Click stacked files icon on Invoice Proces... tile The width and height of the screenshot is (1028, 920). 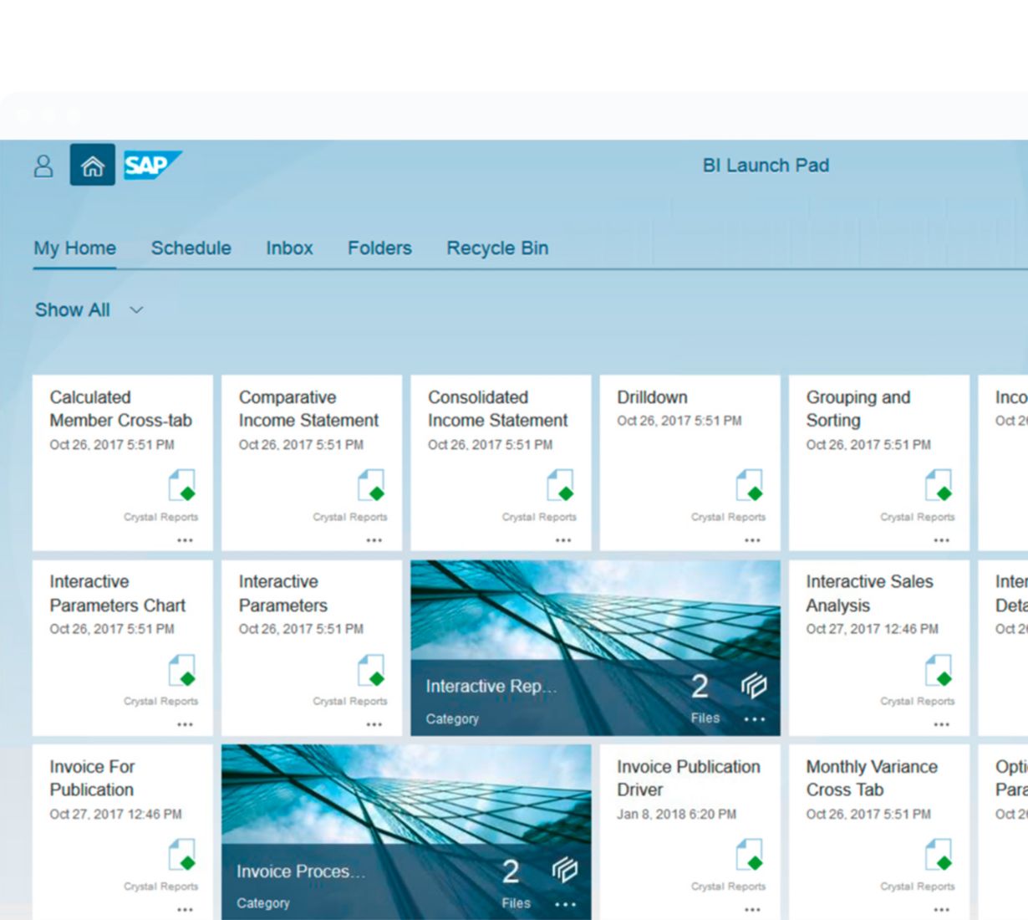coord(564,871)
